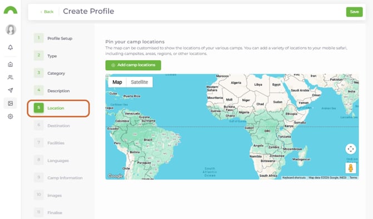The width and height of the screenshot is (373, 219).
Task: Click Namibia label on the map
Action: coord(256,157)
